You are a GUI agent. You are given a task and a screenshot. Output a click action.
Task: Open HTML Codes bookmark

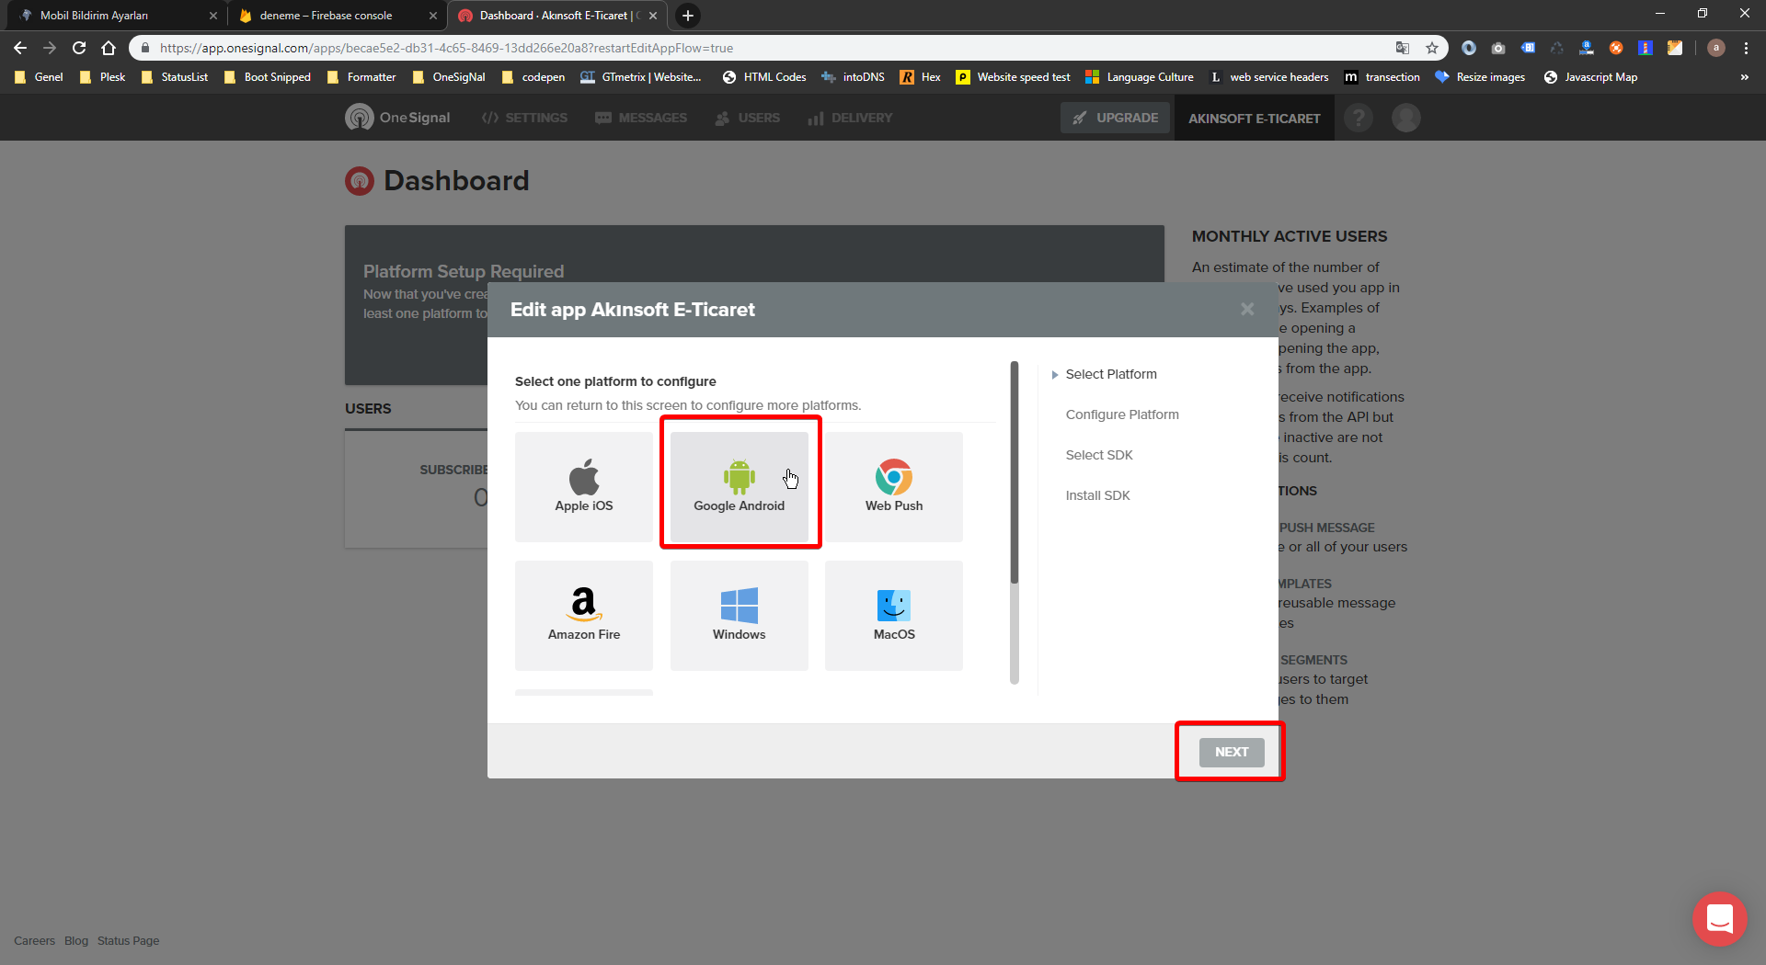pyautogui.click(x=764, y=77)
